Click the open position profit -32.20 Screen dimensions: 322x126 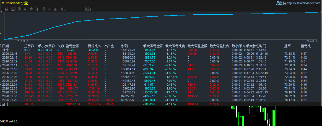click(70, 50)
